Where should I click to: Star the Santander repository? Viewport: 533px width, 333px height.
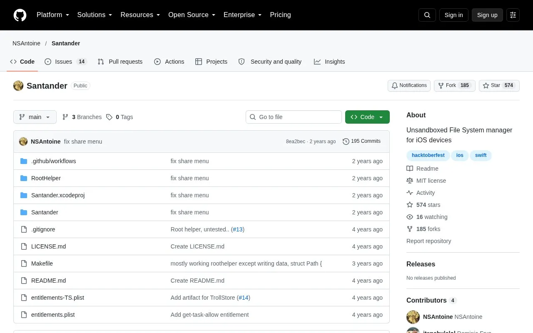tap(499, 86)
